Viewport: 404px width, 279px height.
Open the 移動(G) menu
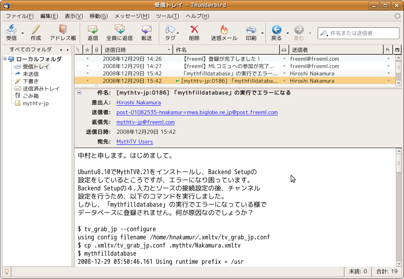[99, 16]
